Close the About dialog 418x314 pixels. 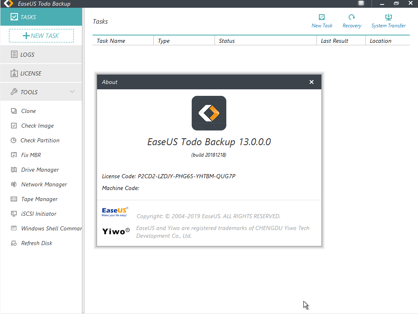pos(312,82)
